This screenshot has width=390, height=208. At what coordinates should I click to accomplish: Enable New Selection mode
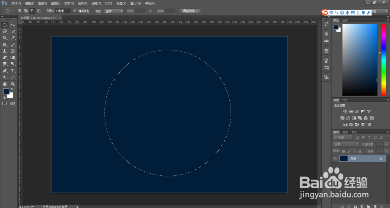pyautogui.click(x=19, y=11)
